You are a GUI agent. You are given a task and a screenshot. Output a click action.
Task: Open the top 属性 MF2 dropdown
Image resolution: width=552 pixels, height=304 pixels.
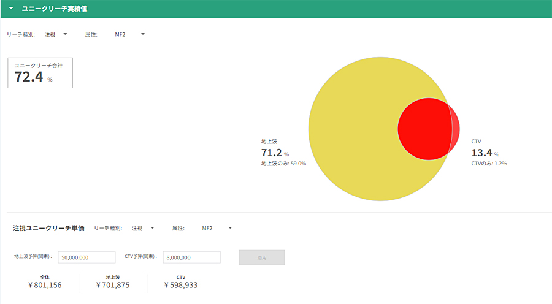coord(129,34)
